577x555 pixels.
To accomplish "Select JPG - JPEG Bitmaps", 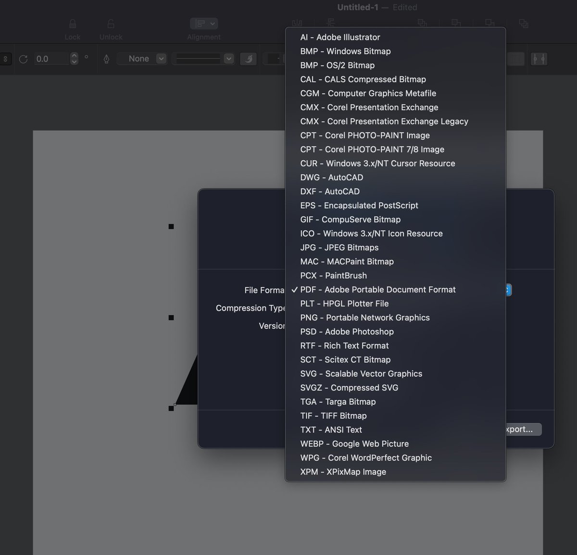I will point(395,247).
